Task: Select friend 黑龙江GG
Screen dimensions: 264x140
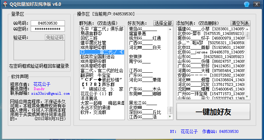Action: tap(148, 103)
